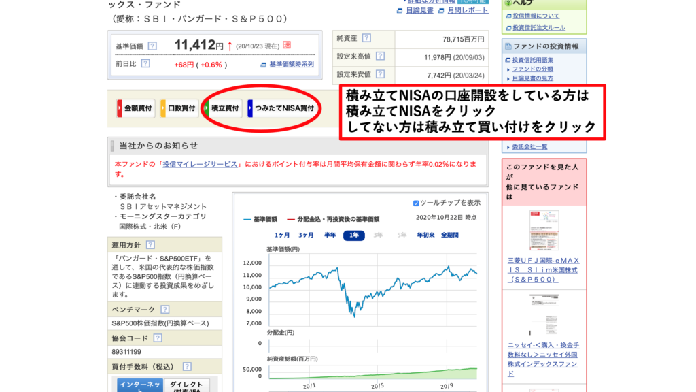Open the 月間レポート link
This screenshot has height=392, width=696.
(x=468, y=10)
